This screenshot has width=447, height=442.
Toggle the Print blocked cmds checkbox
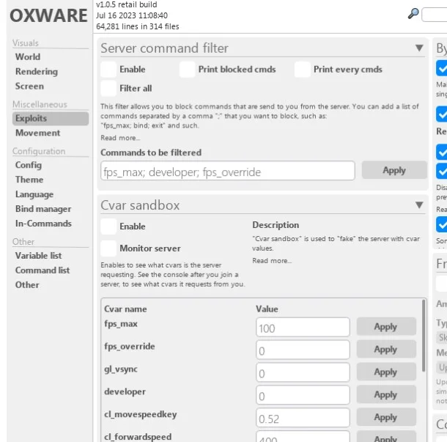187,70
